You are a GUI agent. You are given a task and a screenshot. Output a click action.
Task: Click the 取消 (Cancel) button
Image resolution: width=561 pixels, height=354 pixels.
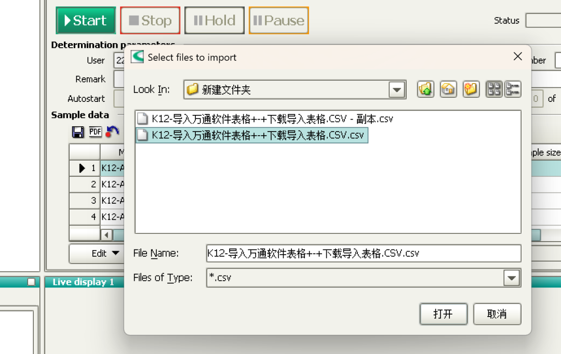pos(497,314)
